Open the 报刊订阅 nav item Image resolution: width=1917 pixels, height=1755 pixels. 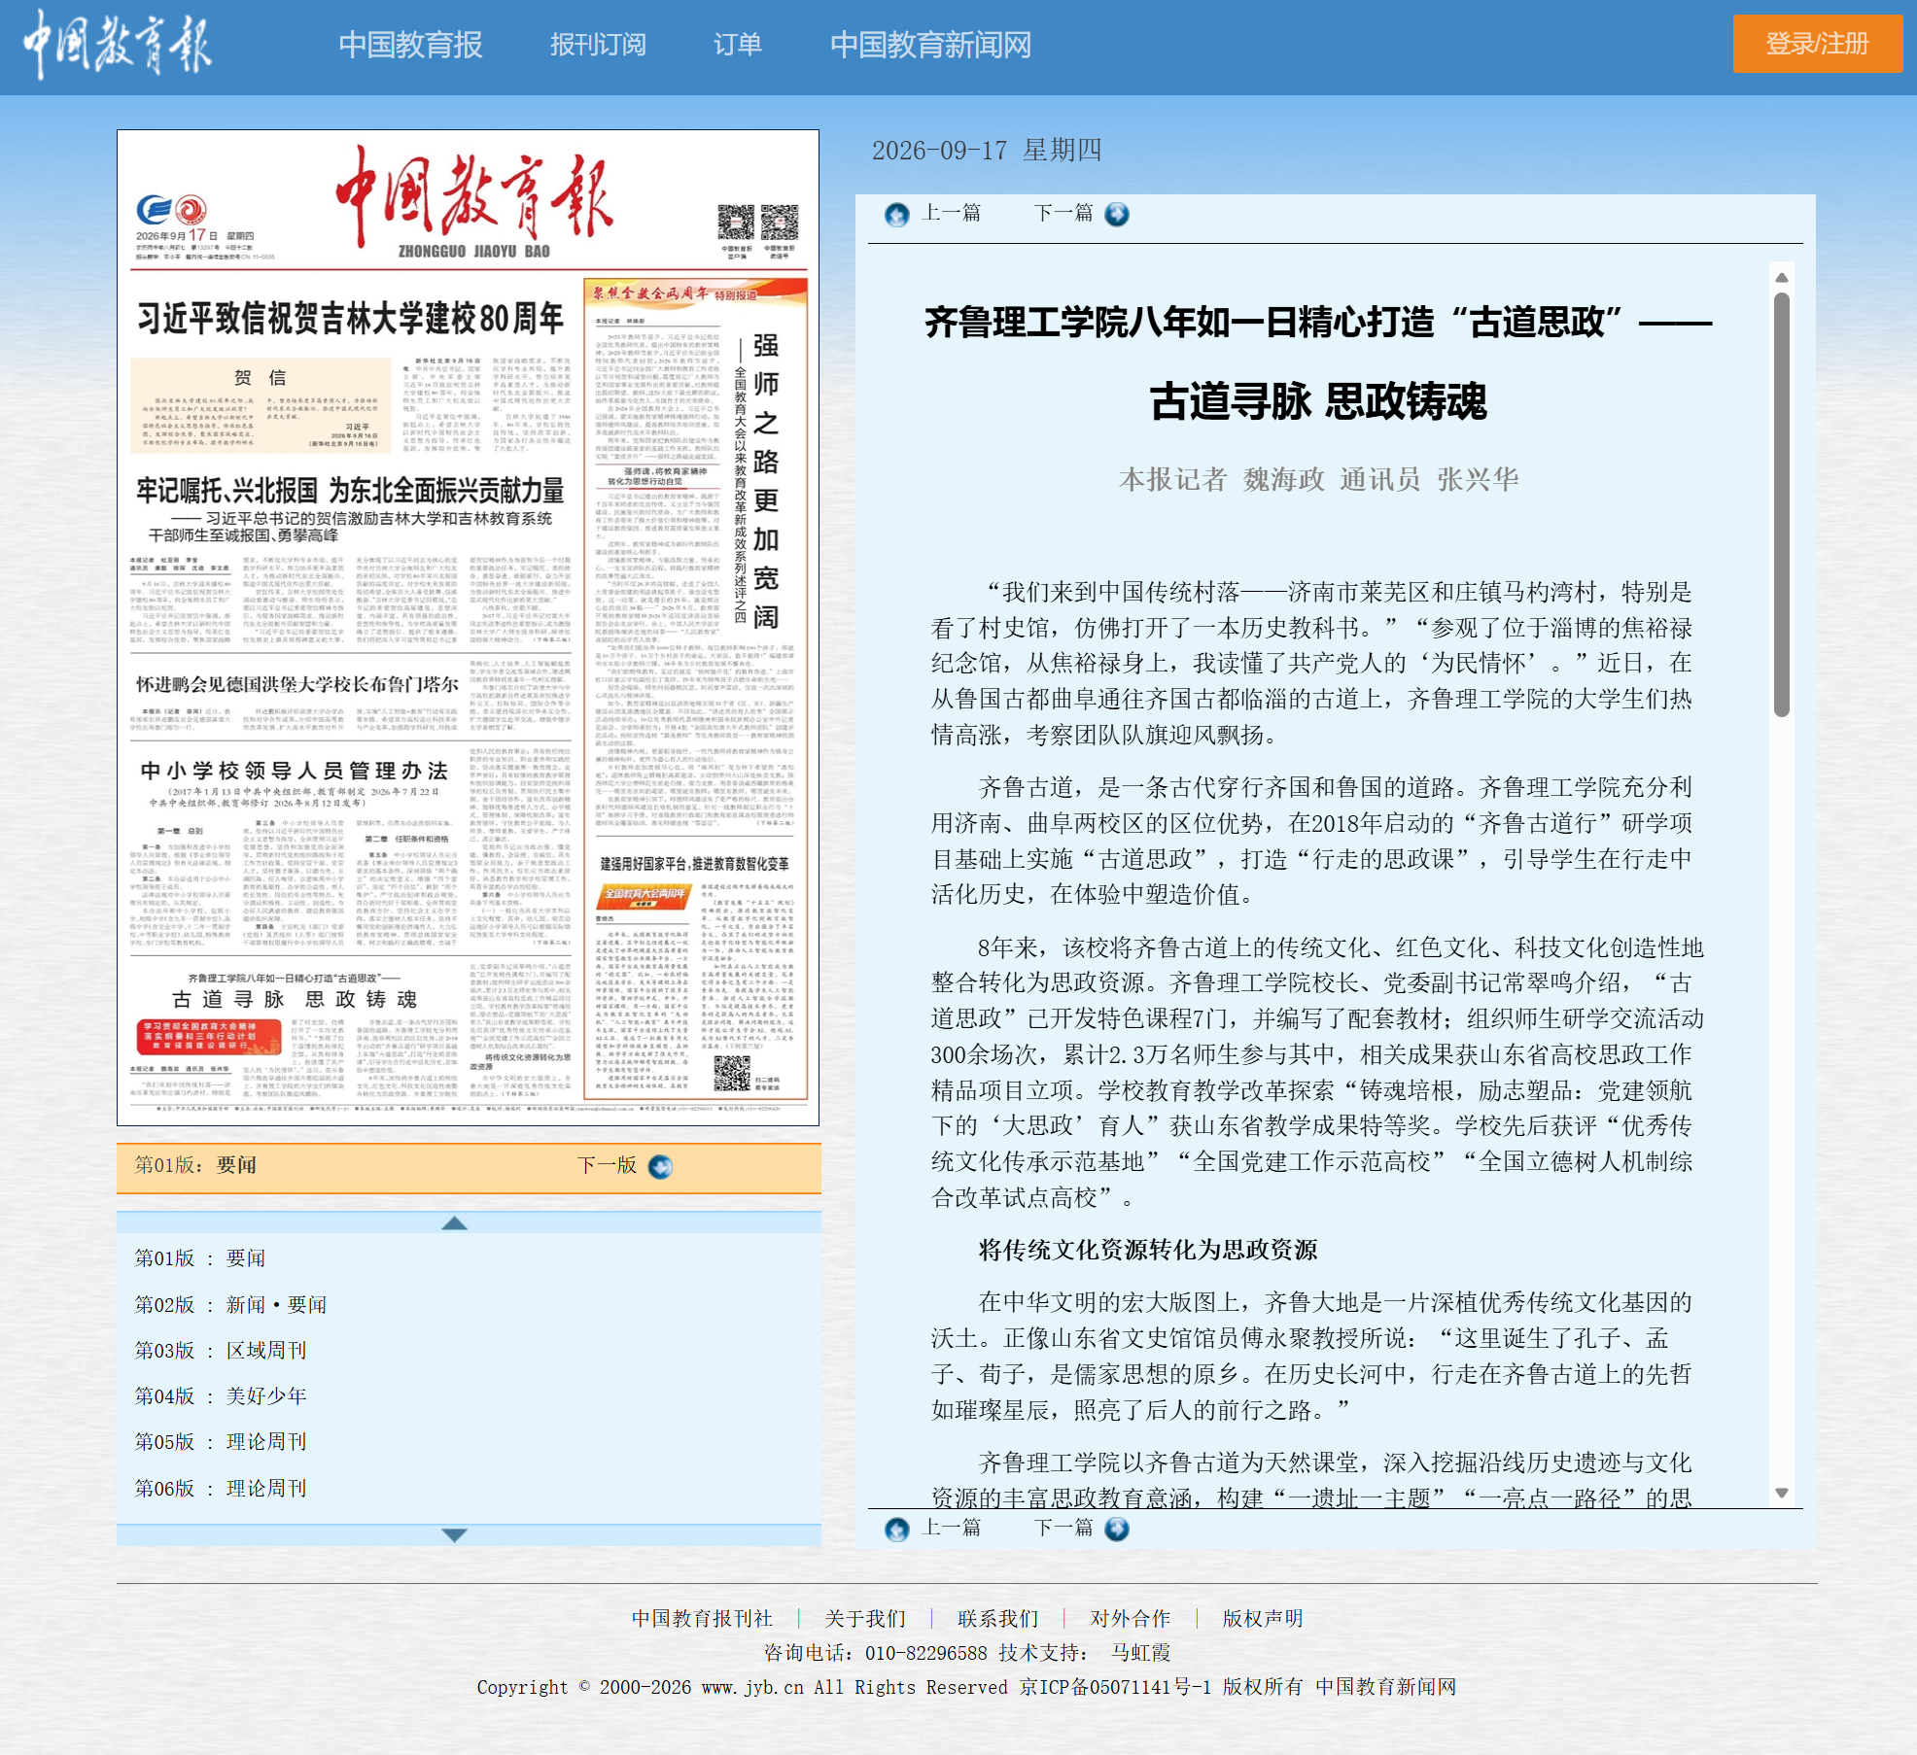pyautogui.click(x=598, y=45)
